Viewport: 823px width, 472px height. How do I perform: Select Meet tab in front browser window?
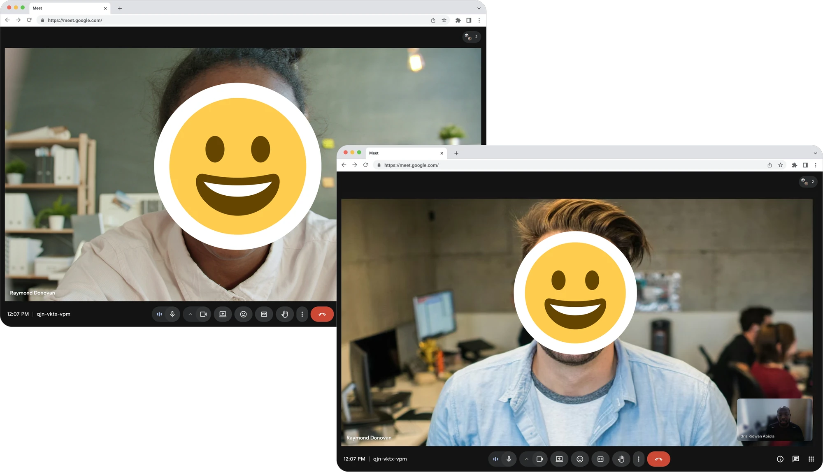(406, 153)
